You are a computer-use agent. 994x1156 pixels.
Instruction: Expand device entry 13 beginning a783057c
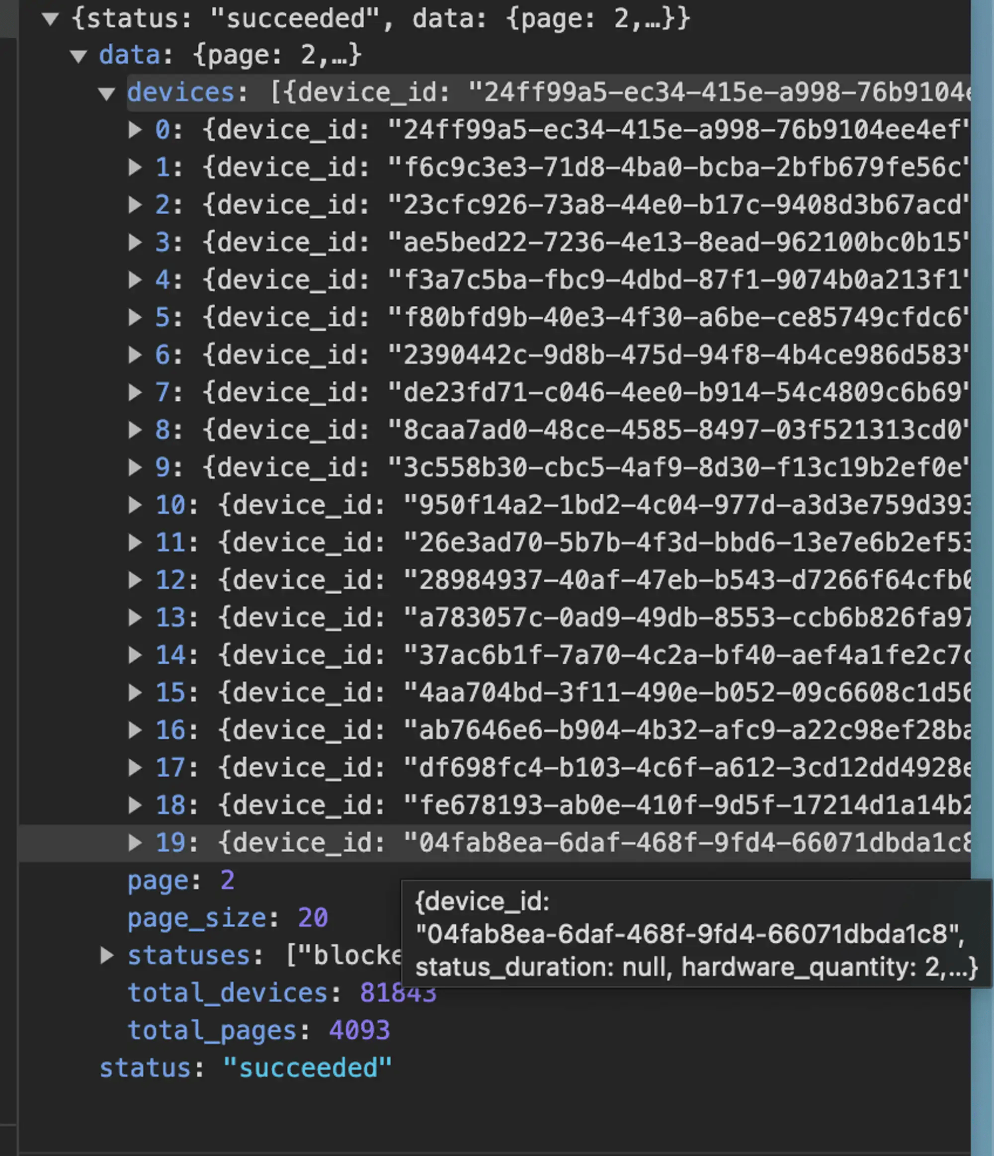[x=135, y=618]
